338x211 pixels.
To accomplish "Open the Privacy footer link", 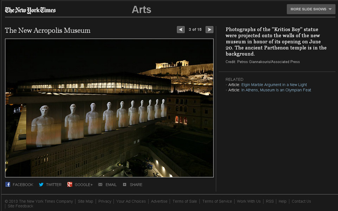I will [105, 202].
